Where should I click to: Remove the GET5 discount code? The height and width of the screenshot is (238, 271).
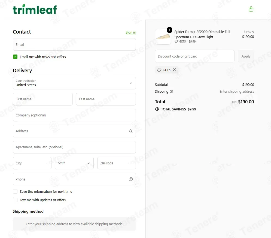pos(174,70)
